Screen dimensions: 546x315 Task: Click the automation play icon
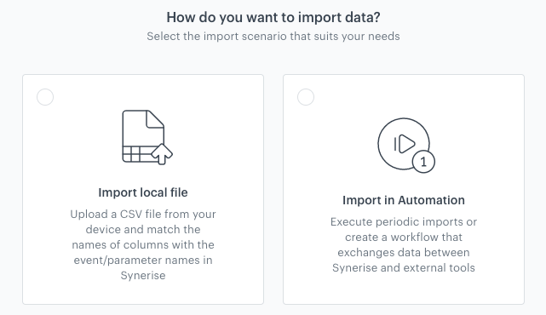(x=406, y=145)
